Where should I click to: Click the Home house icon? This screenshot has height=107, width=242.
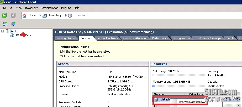(24, 15)
